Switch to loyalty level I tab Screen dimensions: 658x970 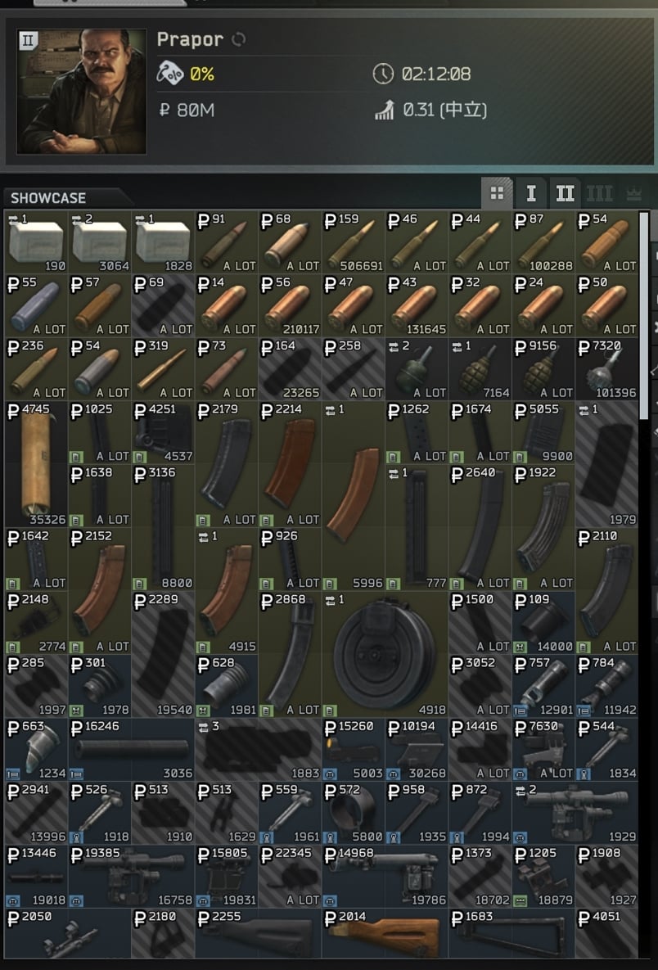(x=530, y=194)
